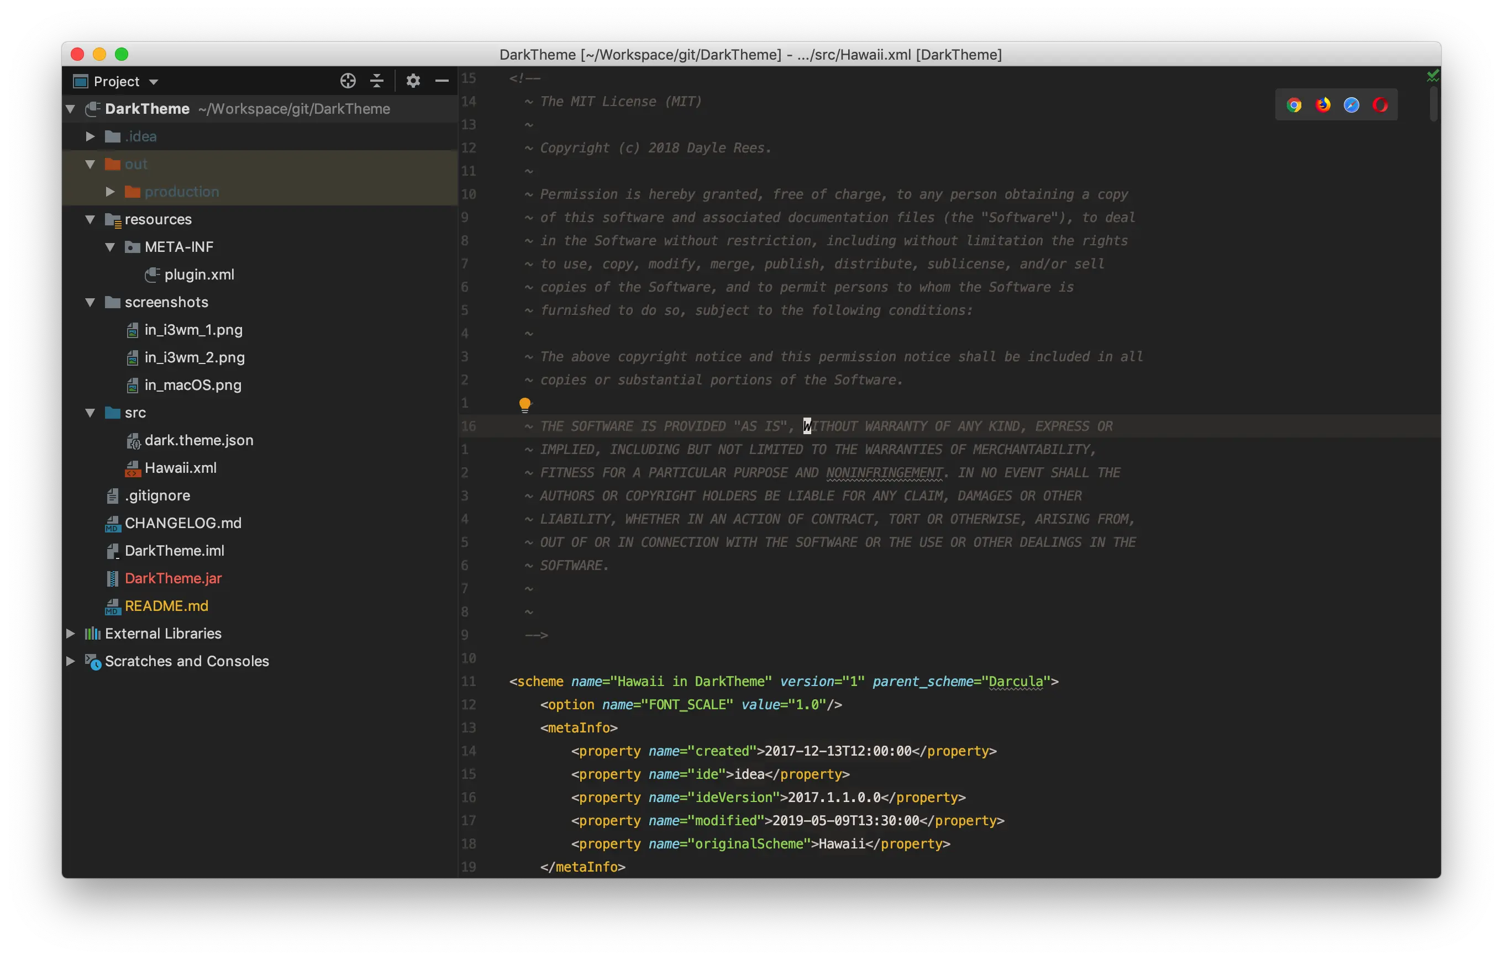Image resolution: width=1503 pixels, height=960 pixels.
Task: Click the locate/scroll-from-source crosshair icon
Action: coord(348,81)
